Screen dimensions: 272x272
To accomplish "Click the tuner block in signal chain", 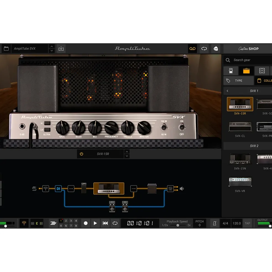I will [46, 189].
